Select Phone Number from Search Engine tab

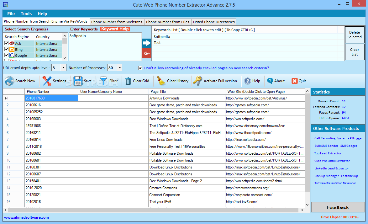[x=45, y=21]
